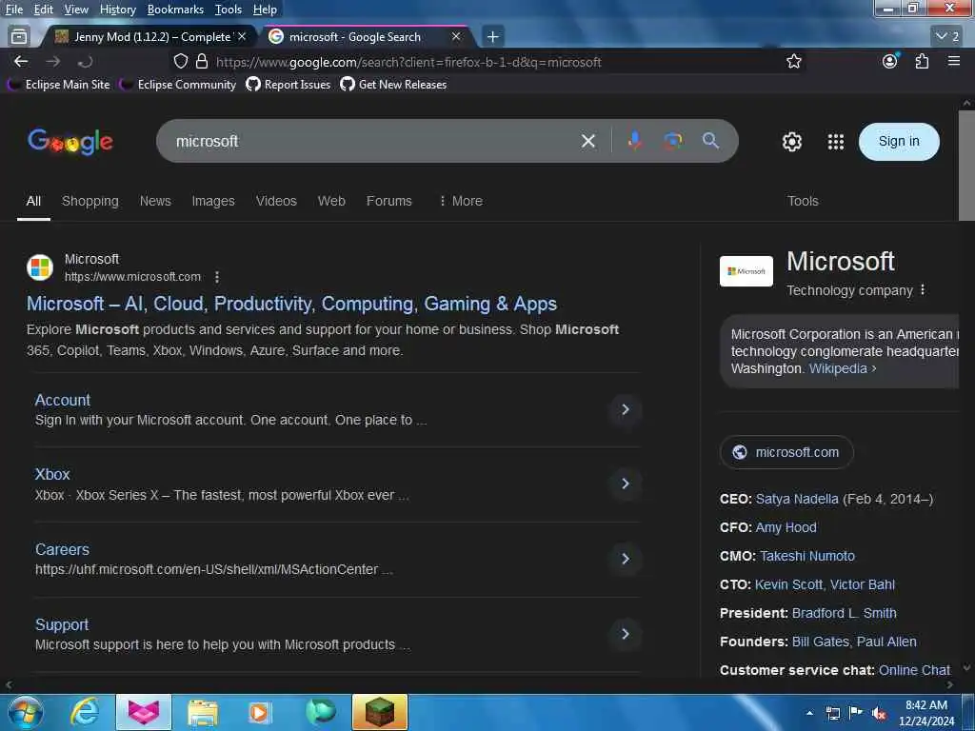Click the taskbar clock showing 8:42 AM
This screenshot has width=975, height=731.
(x=926, y=713)
